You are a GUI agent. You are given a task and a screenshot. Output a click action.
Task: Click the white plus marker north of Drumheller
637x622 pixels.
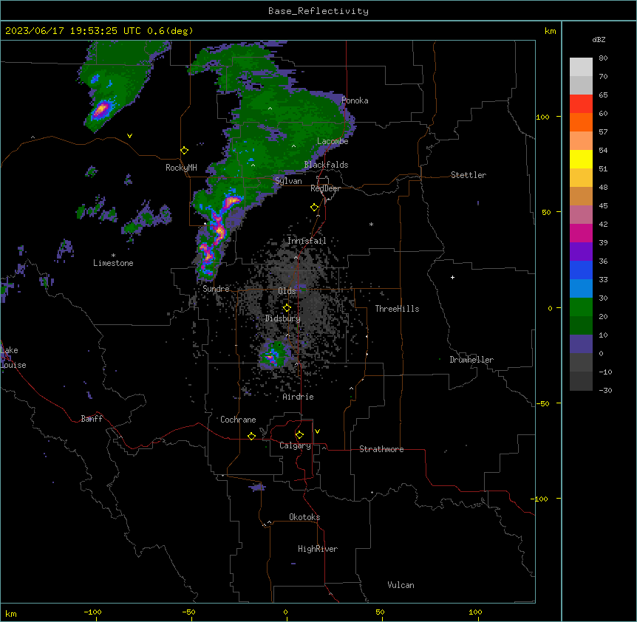point(452,277)
